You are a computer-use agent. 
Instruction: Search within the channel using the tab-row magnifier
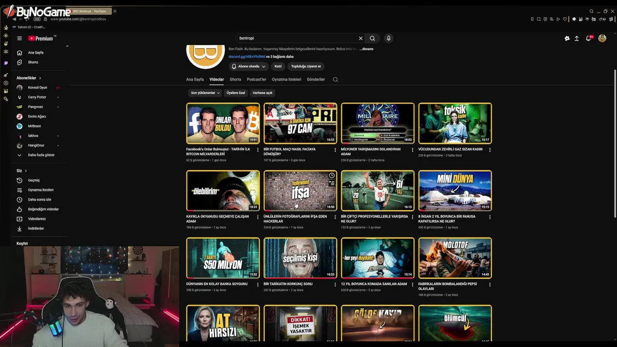(335, 80)
